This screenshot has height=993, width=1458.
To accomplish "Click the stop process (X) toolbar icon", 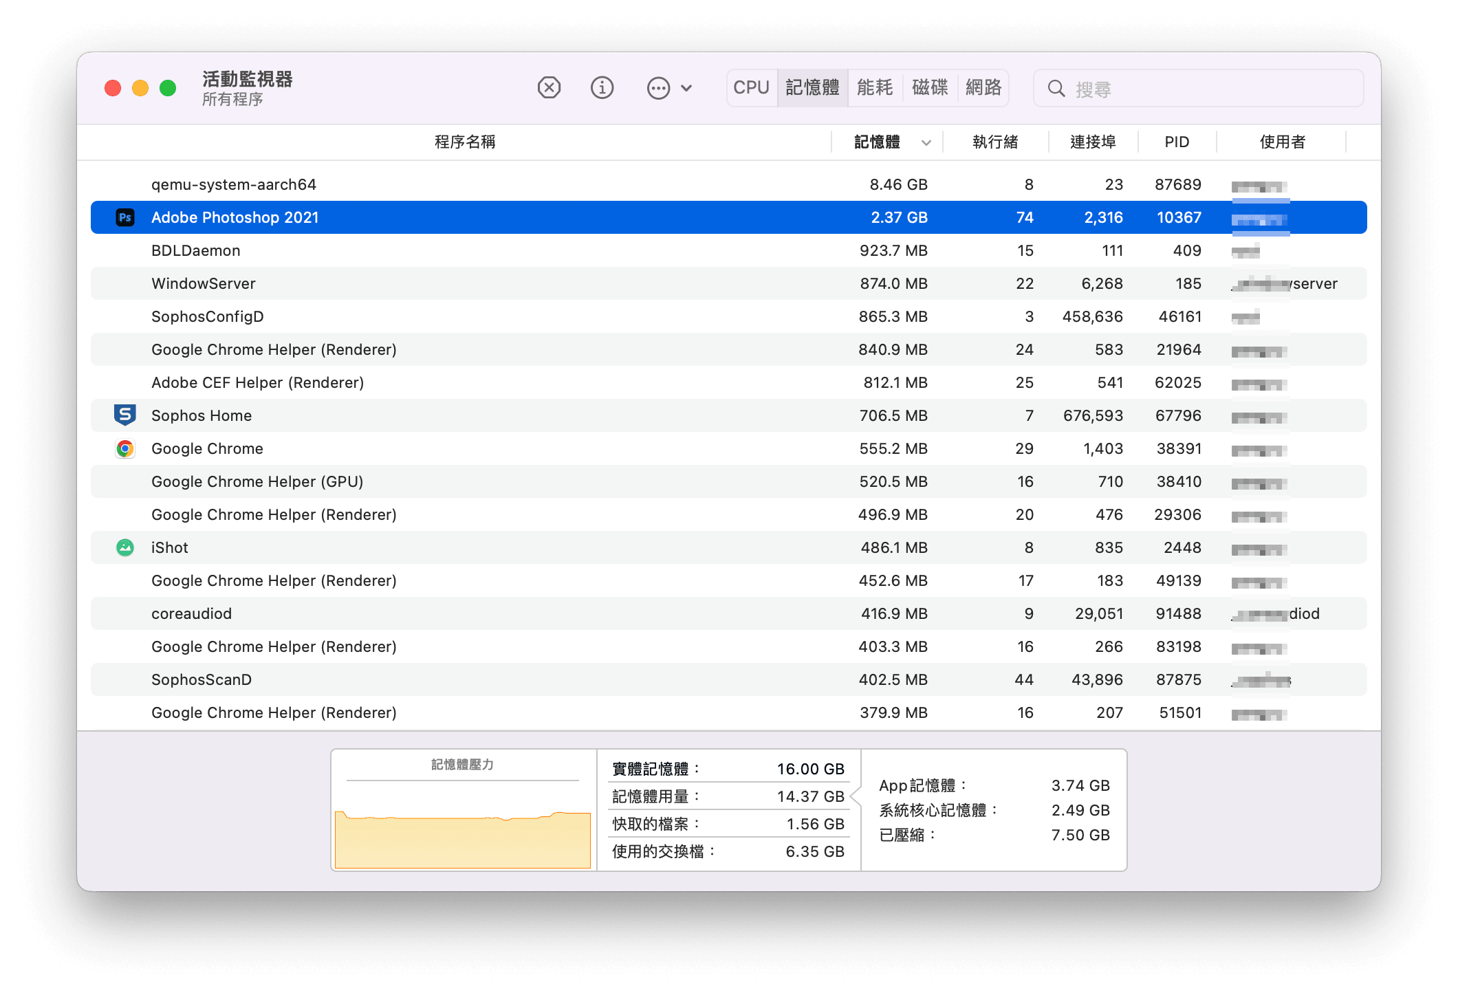I will [x=549, y=88].
